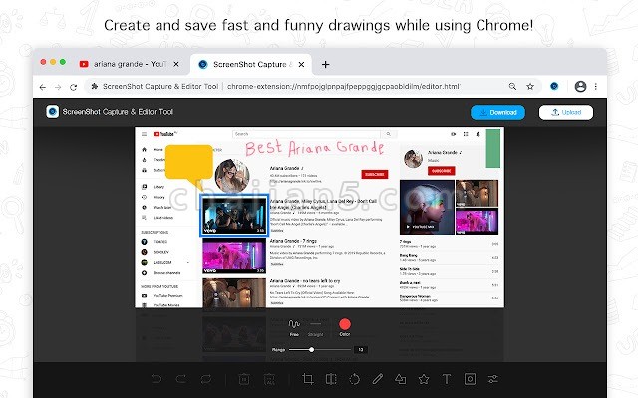Click the Range value input box
The image size is (638, 398).
(361, 349)
